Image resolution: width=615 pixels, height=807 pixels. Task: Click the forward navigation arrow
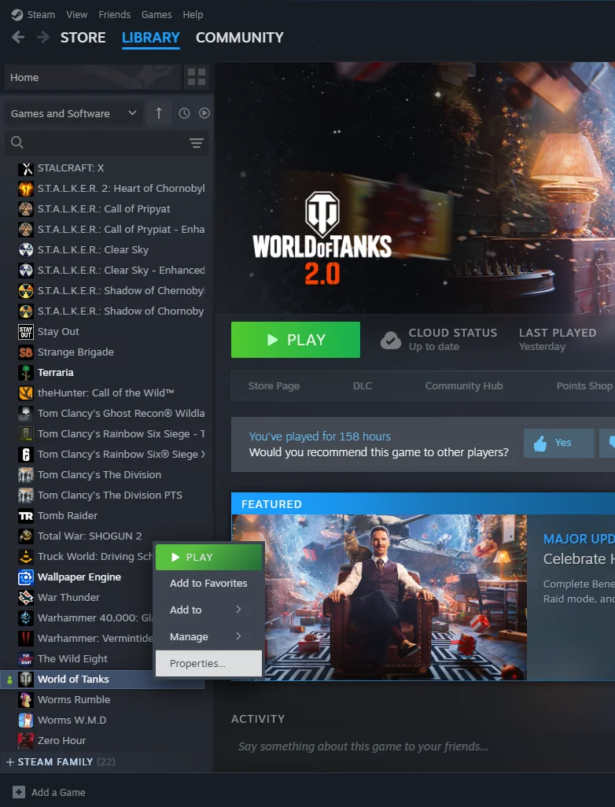point(43,38)
